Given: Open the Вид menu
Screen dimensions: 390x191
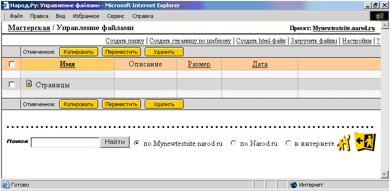Looking at the screenshot, I should [60, 16].
